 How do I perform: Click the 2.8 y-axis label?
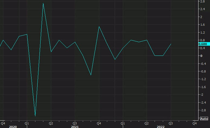(202, 1)
